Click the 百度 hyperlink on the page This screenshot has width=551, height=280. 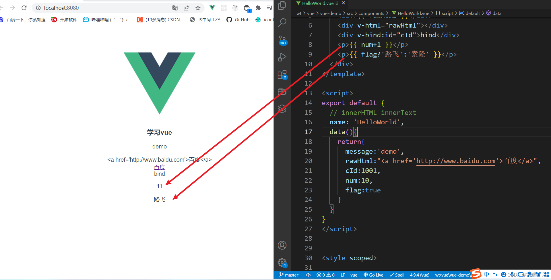[160, 167]
